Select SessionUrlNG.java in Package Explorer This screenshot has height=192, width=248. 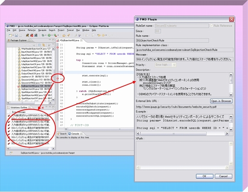coord(35,80)
